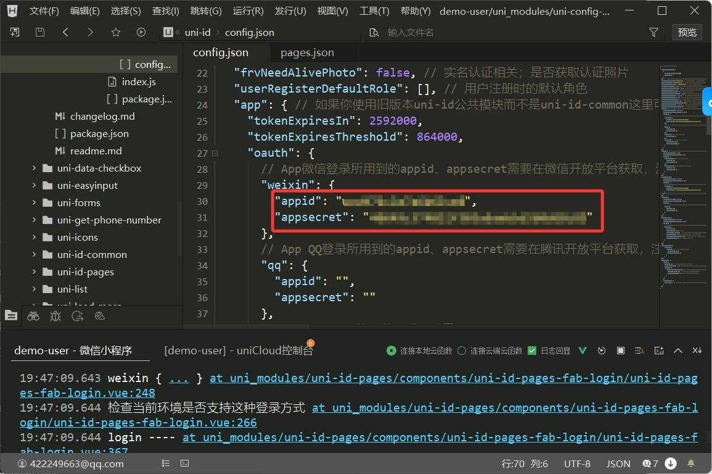Click the run play icon in toolbar
Viewport: 712px width, 474px height.
[x=141, y=32]
